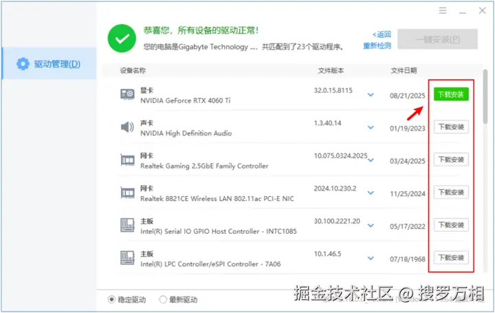Click 下载安装 for NVIDIA High Definition Audio
Screen dimensions: 495x313
tap(451, 127)
